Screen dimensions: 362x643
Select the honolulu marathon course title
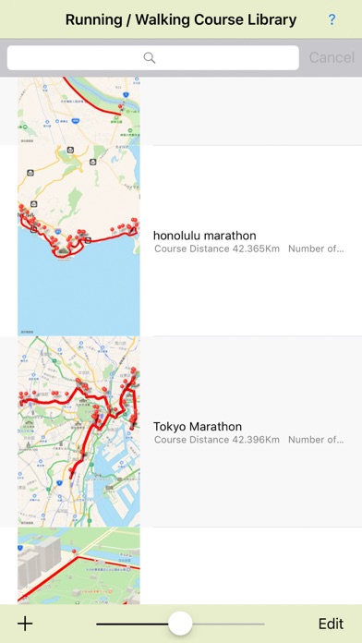pyautogui.click(x=205, y=236)
